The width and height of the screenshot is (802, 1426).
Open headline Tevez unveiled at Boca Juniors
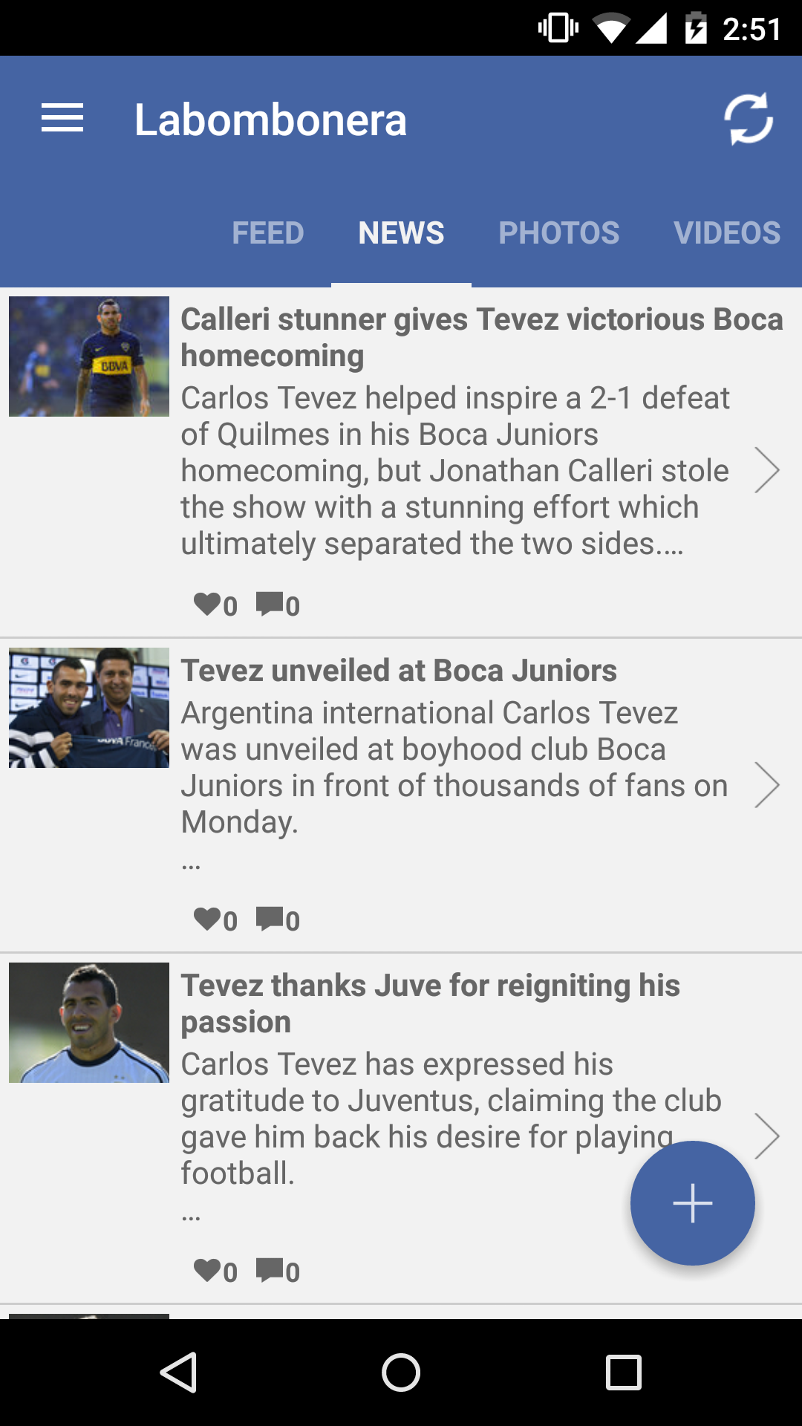399,671
